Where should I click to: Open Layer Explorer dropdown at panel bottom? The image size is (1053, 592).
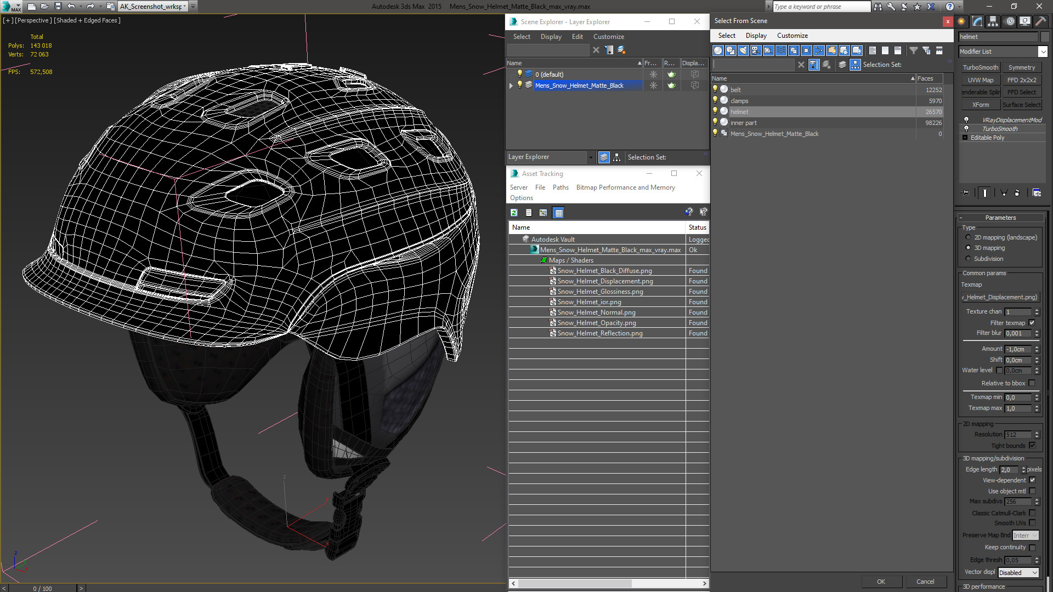pyautogui.click(x=590, y=157)
